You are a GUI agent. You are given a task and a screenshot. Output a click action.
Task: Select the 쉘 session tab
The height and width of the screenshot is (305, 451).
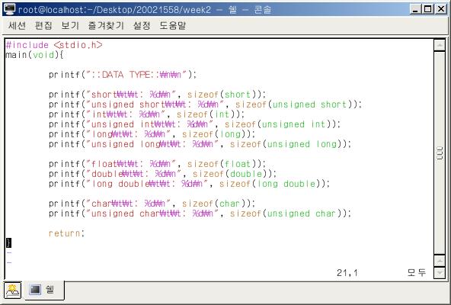pos(44,290)
